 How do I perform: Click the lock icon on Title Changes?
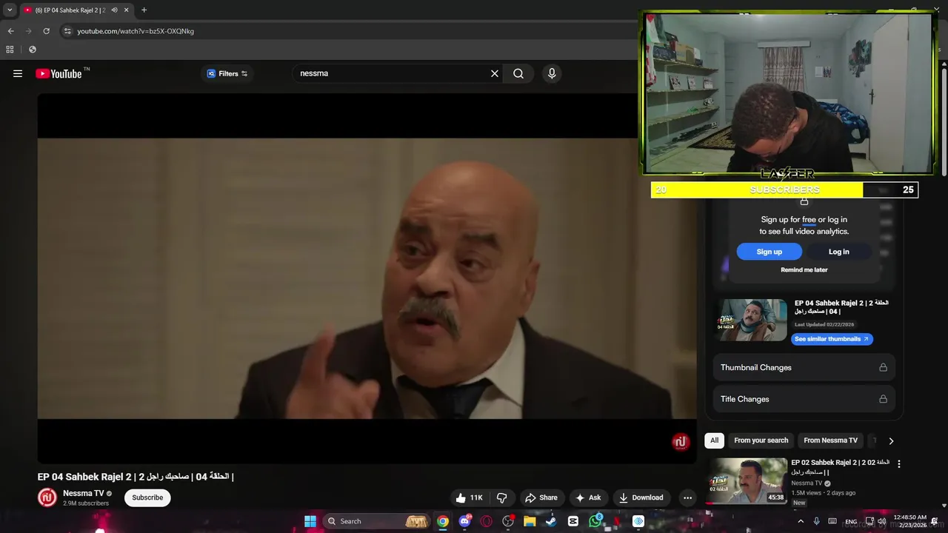(883, 399)
